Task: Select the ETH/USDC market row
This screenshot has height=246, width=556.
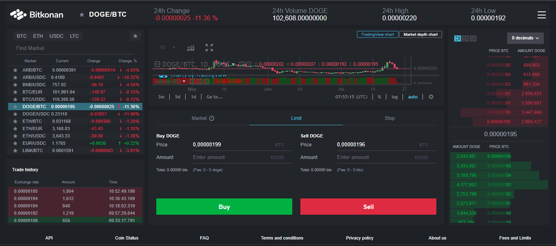Action: tap(75, 136)
